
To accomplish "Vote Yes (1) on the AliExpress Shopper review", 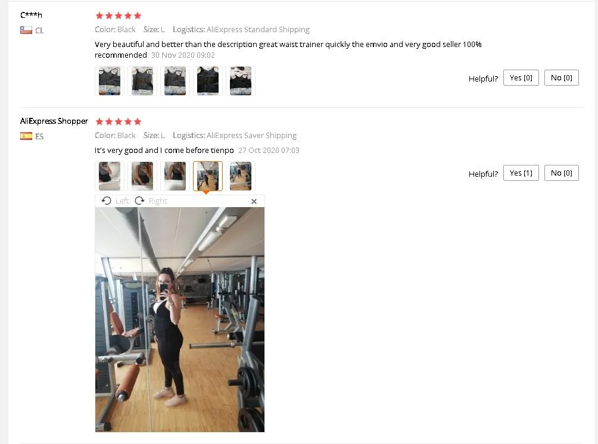I will [521, 173].
